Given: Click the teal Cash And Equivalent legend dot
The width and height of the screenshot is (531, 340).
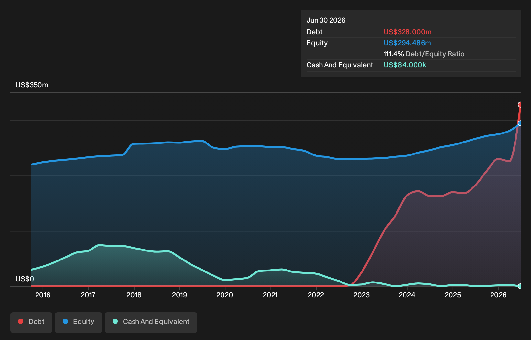Looking at the screenshot, I should click(x=115, y=321).
